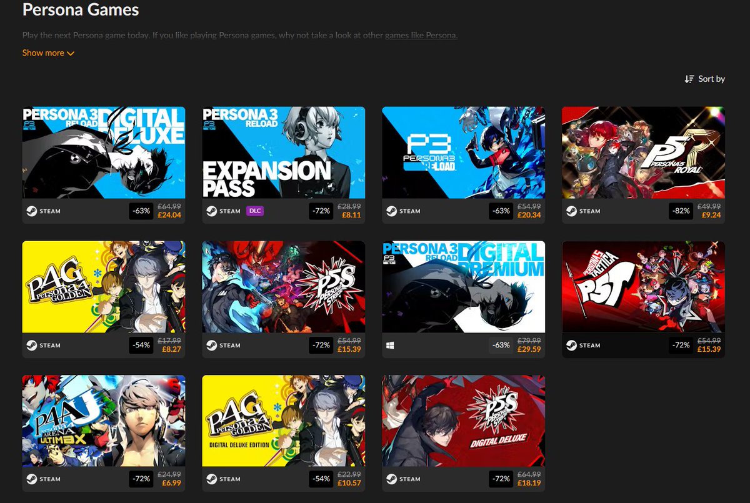Screen dimensions: 750x503
Task: Open the Persona 5 Royal thumbnail
Action: tap(643, 152)
